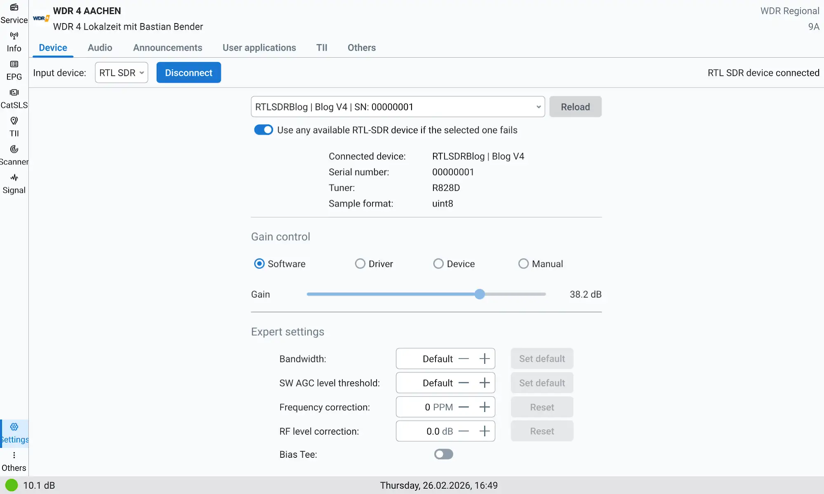Toggle use any available RTL-SDR device switch
The width and height of the screenshot is (824, 494).
click(264, 130)
